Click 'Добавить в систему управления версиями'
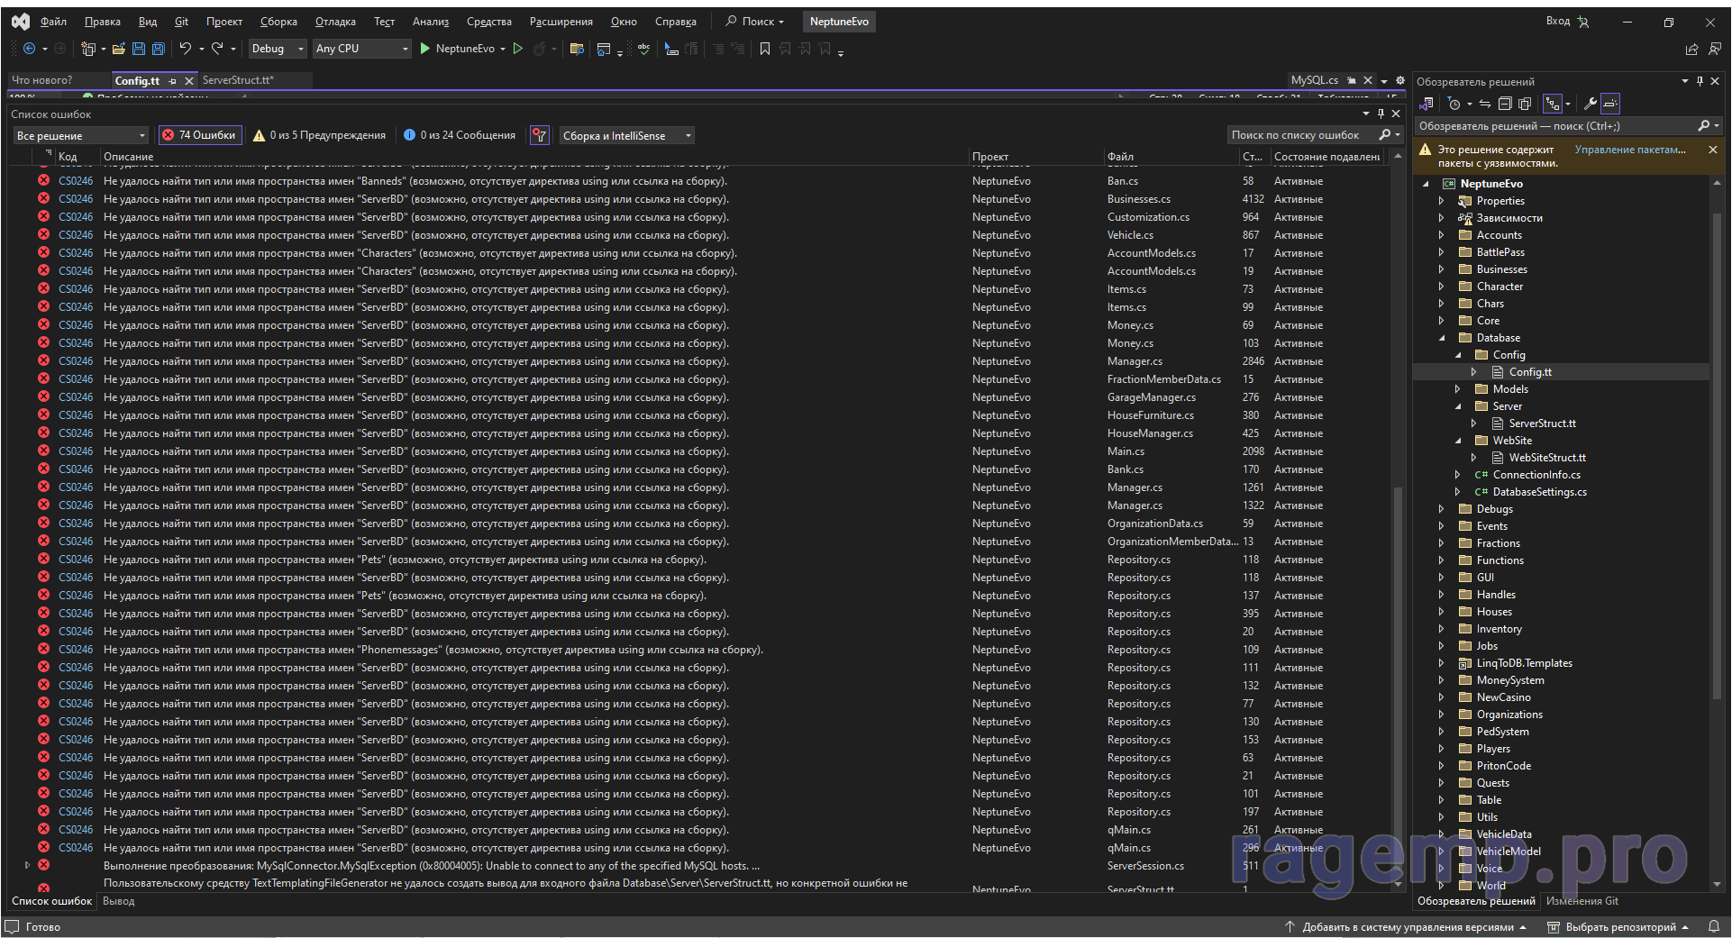 coord(1408,926)
